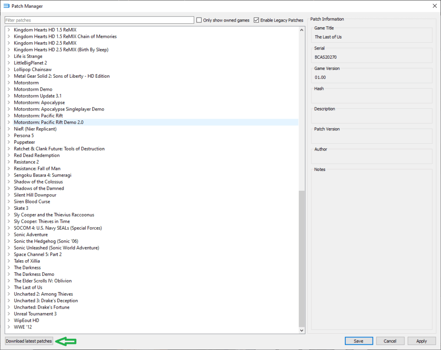The width and height of the screenshot is (441, 350).
Task: Select Unreal Tournament 3
Action: pyautogui.click(x=35, y=314)
